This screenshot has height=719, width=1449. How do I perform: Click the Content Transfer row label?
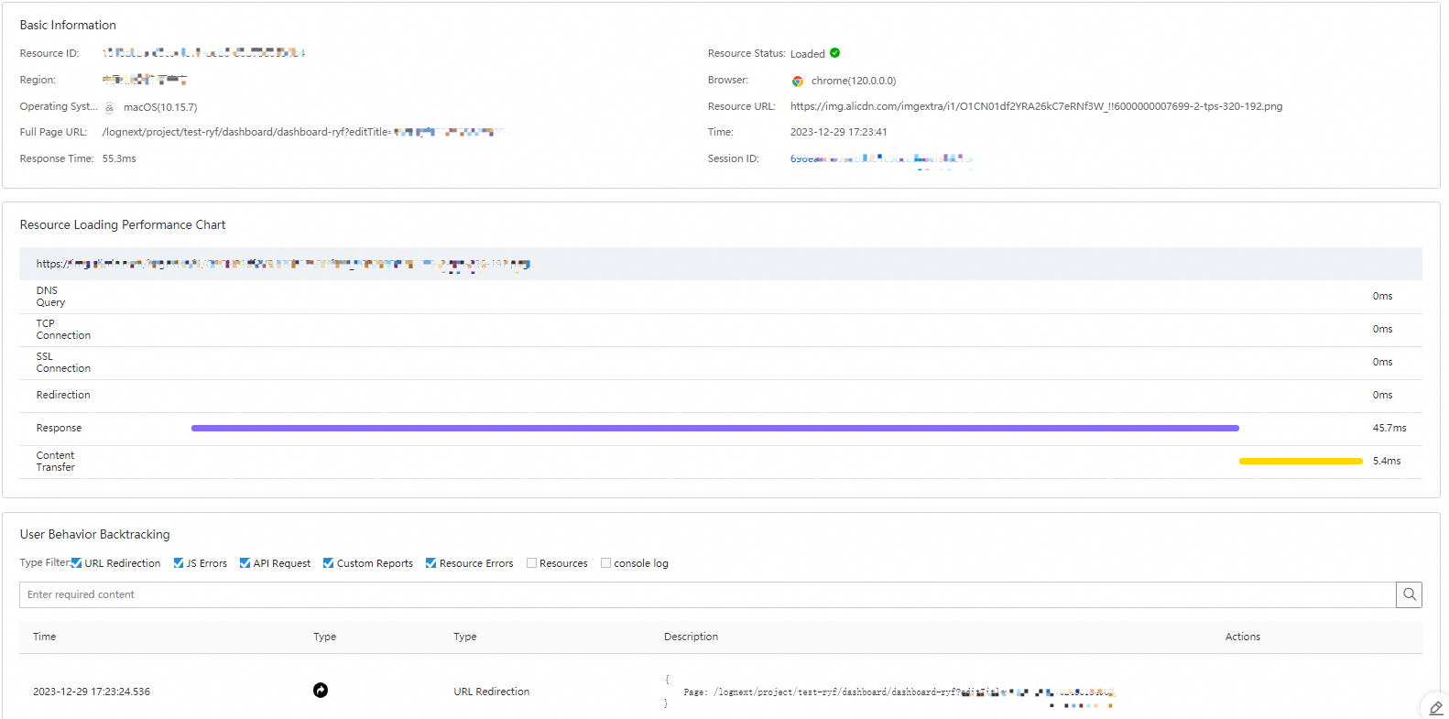click(x=55, y=461)
